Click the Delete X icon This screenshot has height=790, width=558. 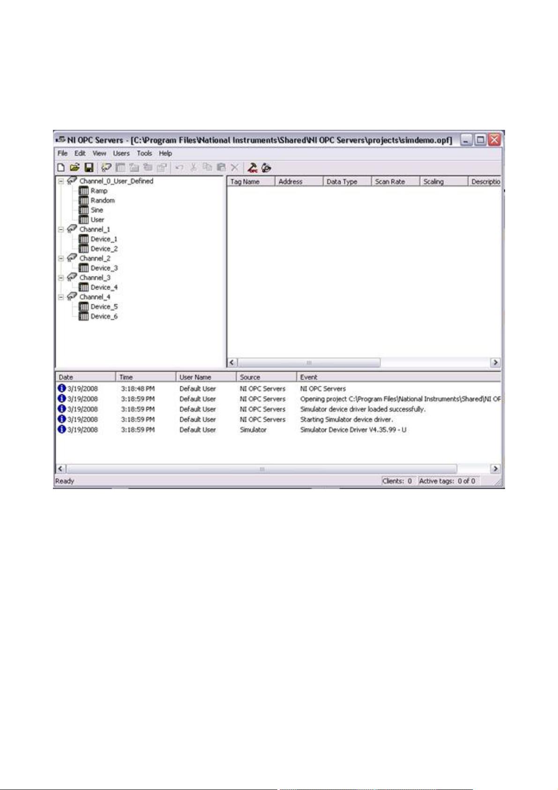click(235, 167)
